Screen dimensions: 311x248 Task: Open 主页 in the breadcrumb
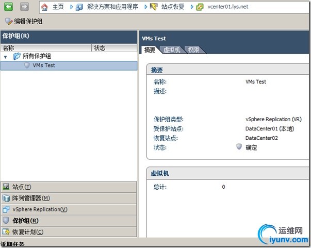click(58, 7)
